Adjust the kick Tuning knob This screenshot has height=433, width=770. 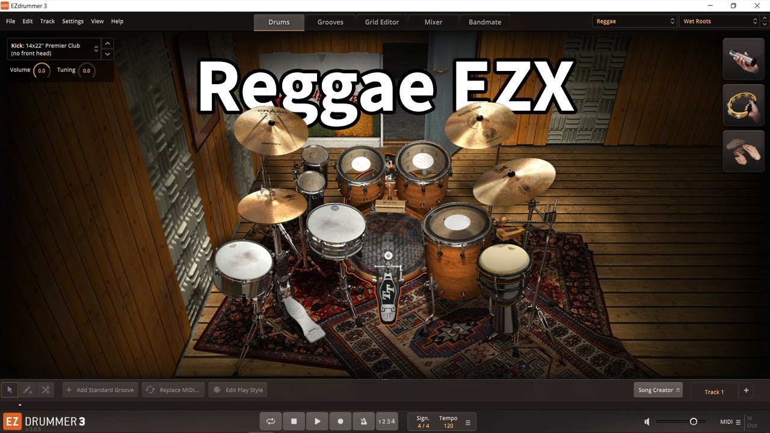click(87, 70)
